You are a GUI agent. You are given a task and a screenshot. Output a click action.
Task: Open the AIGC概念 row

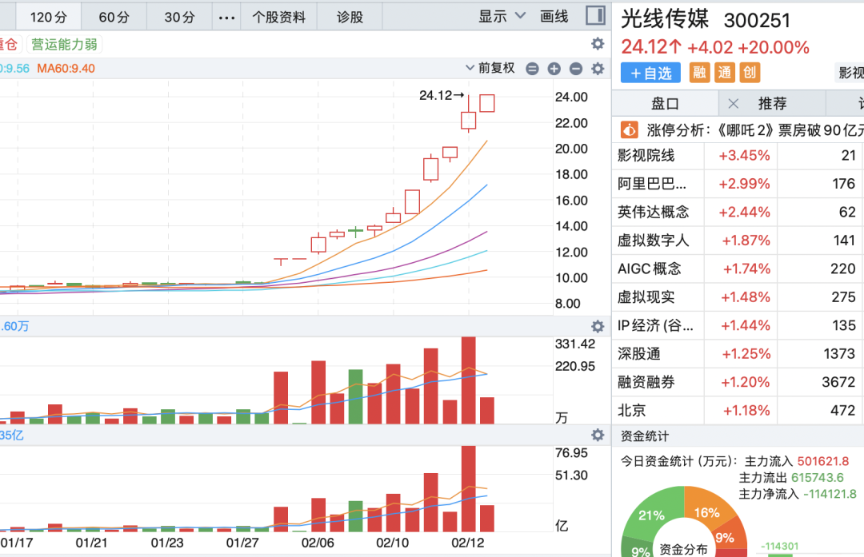pyautogui.click(x=738, y=269)
